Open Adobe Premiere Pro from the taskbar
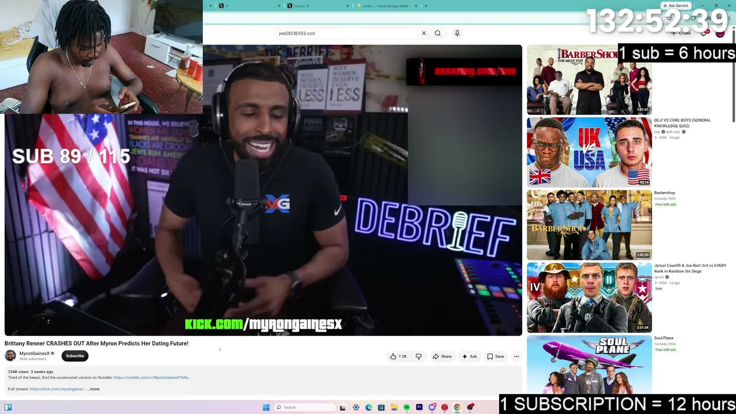 click(x=419, y=407)
